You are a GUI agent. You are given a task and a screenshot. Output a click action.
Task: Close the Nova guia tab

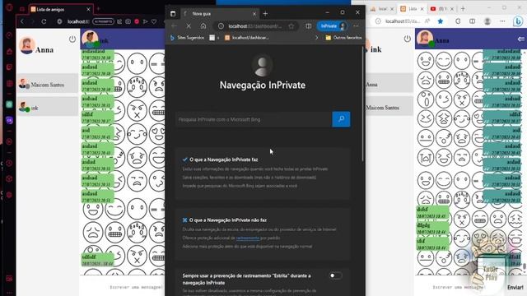click(254, 14)
